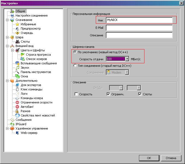This screenshot has width=185, height=164.
Task: Collapse the Дополнительно tree branch
Action: pyautogui.click(x=7, y=81)
